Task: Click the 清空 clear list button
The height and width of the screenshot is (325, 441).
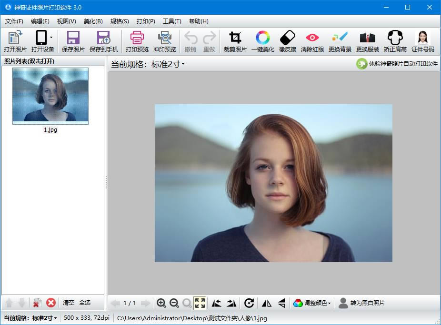Action: (69, 303)
